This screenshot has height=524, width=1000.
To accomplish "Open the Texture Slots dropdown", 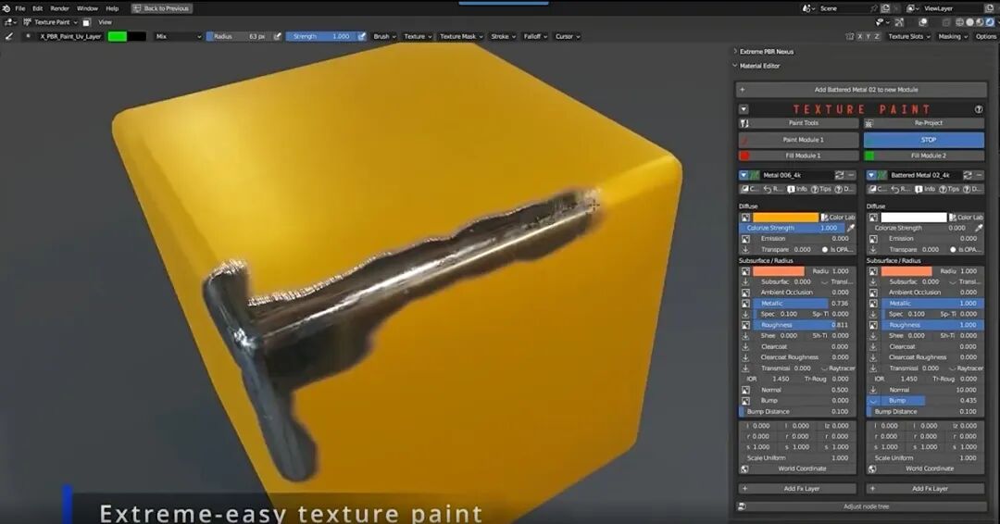I will click(909, 36).
